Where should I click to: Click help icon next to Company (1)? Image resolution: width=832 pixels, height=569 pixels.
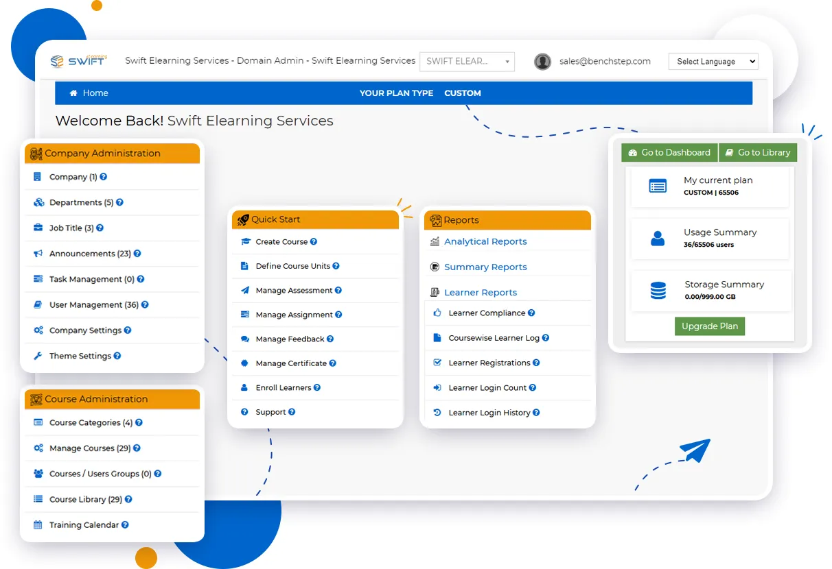(x=104, y=177)
